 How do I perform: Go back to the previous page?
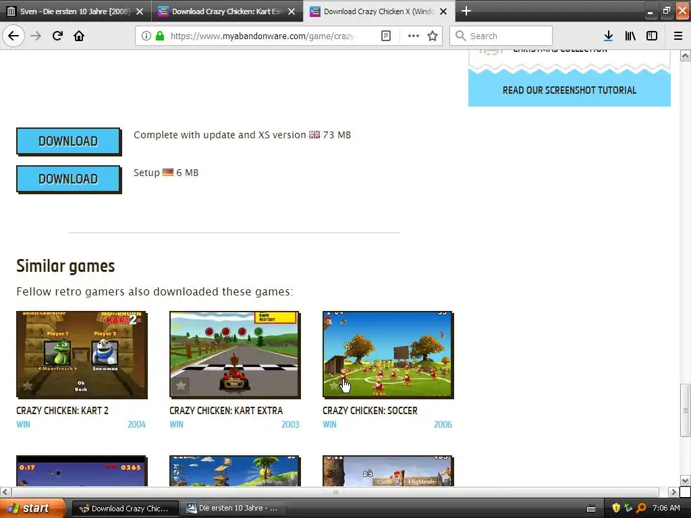pos(13,36)
